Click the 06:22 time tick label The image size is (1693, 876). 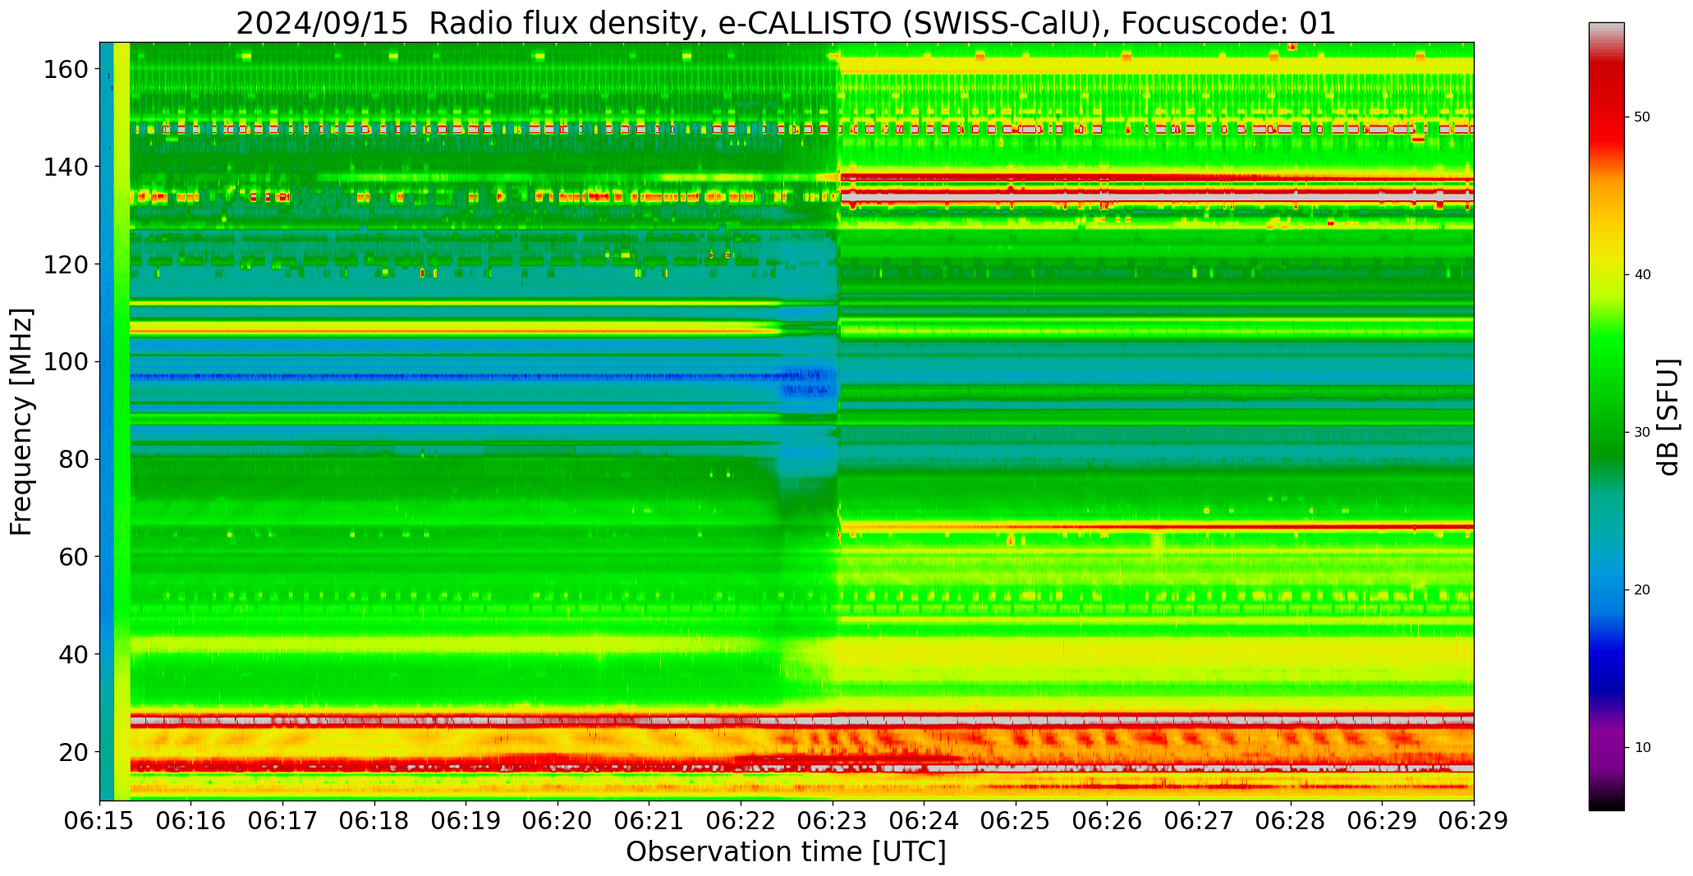pos(741,820)
